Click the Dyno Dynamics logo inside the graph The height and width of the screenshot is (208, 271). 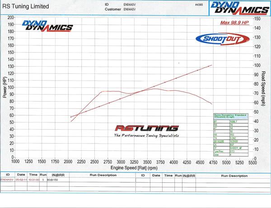point(47,26)
